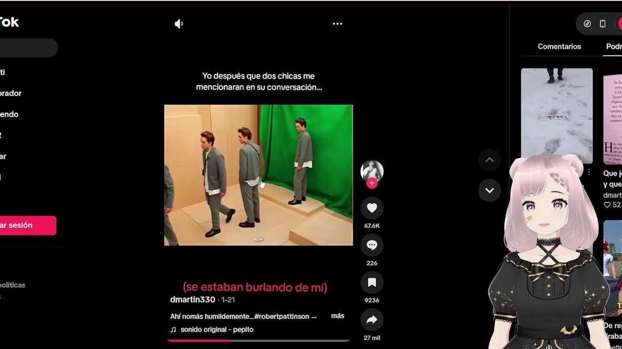Open the snow footprints video thumbnail
Screen dimensions: 622x349
557,115
